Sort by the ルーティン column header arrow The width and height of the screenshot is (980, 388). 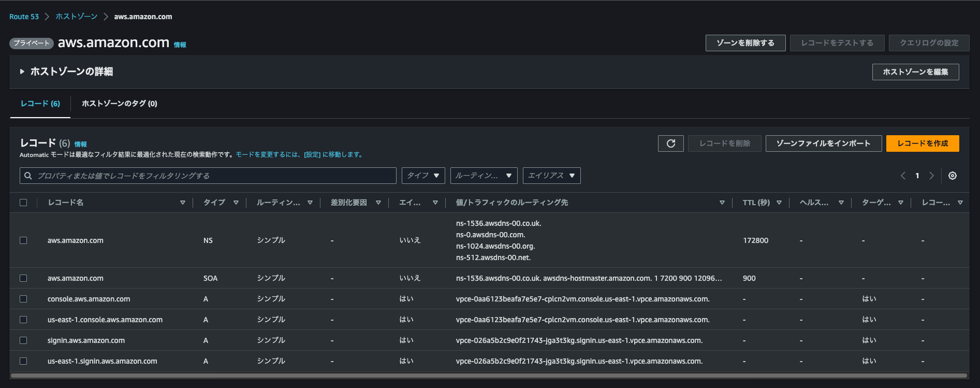[310, 203]
